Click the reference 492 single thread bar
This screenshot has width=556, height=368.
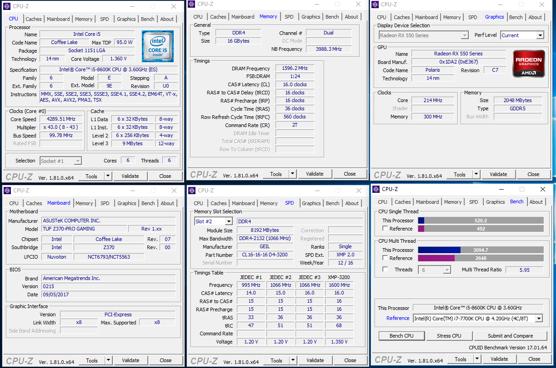pyautogui.click(x=481, y=229)
